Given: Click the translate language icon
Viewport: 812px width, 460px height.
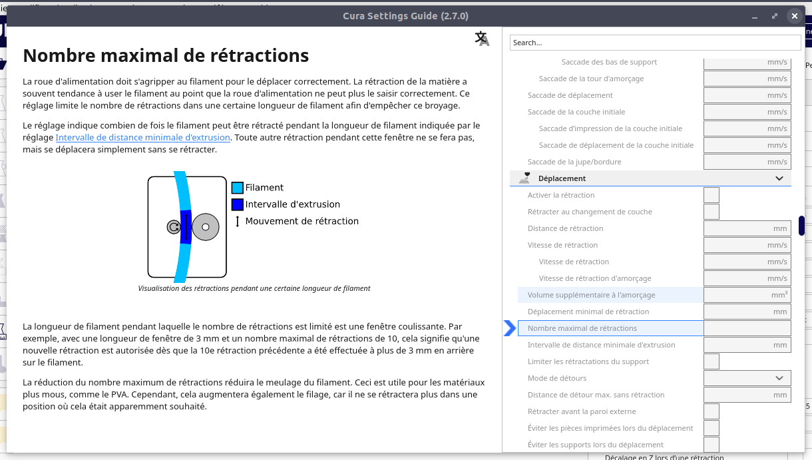Looking at the screenshot, I should tap(482, 39).
